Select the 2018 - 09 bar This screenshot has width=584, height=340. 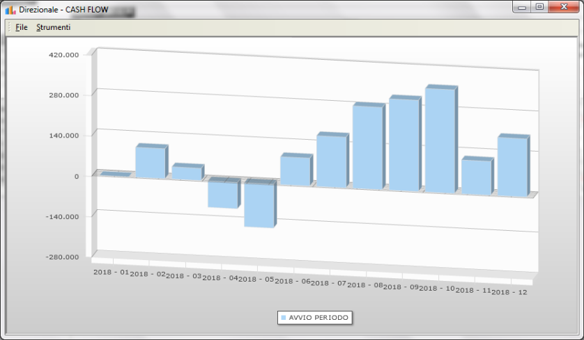405,144
